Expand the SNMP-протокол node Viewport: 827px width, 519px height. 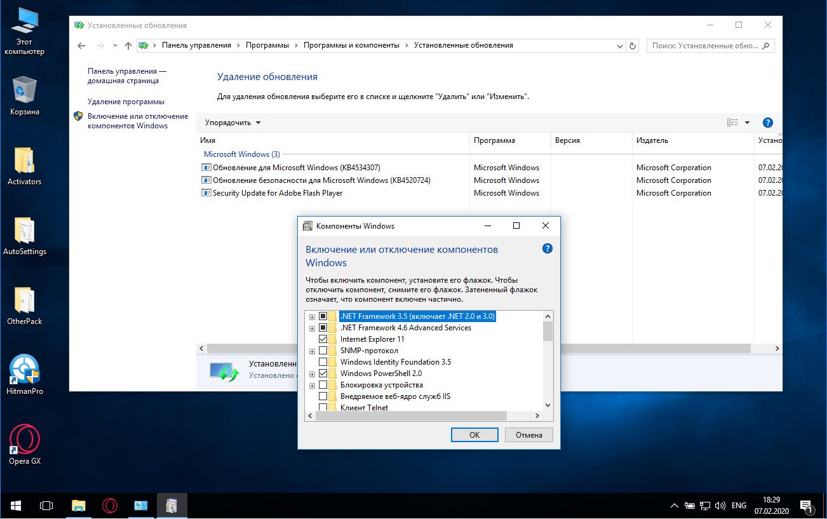(312, 351)
